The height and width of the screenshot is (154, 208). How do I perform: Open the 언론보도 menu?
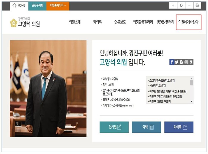[x=120, y=22]
